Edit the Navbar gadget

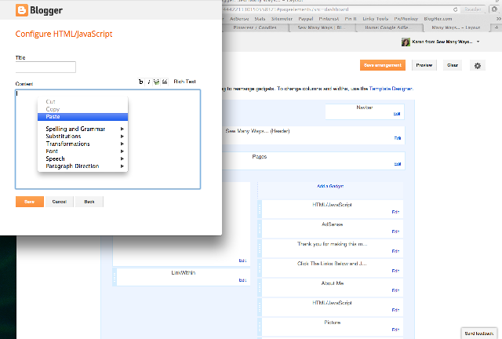click(397, 114)
